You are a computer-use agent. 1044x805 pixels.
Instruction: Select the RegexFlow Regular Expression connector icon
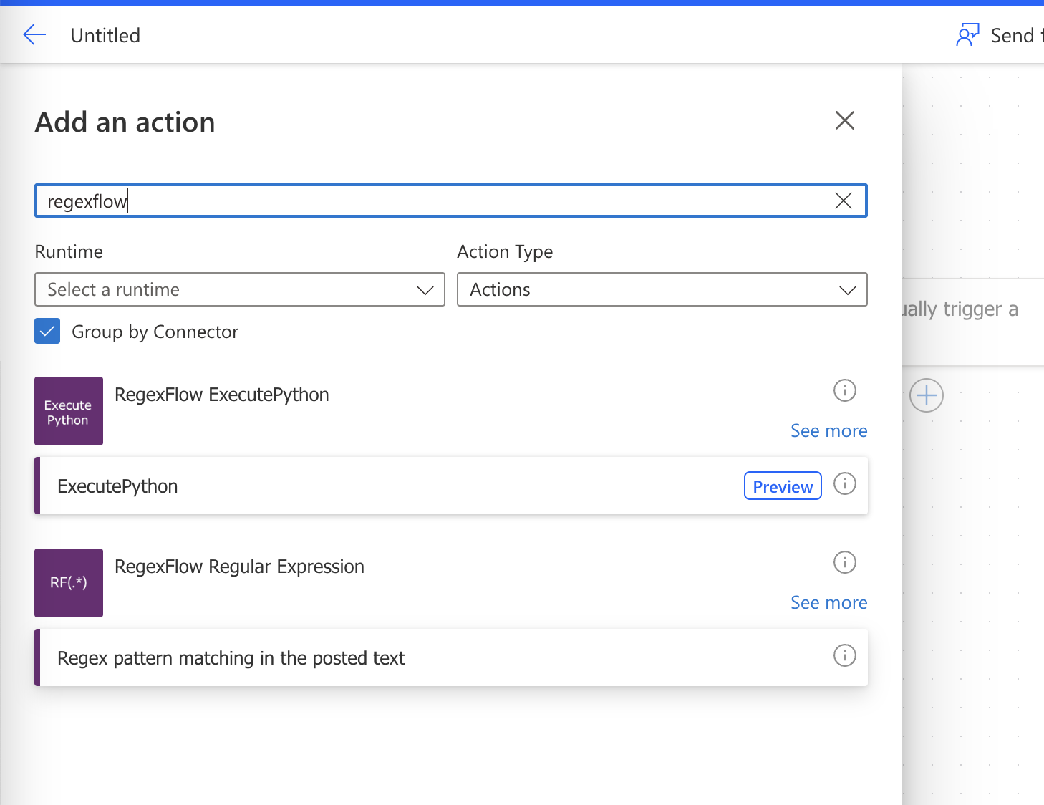(x=68, y=583)
